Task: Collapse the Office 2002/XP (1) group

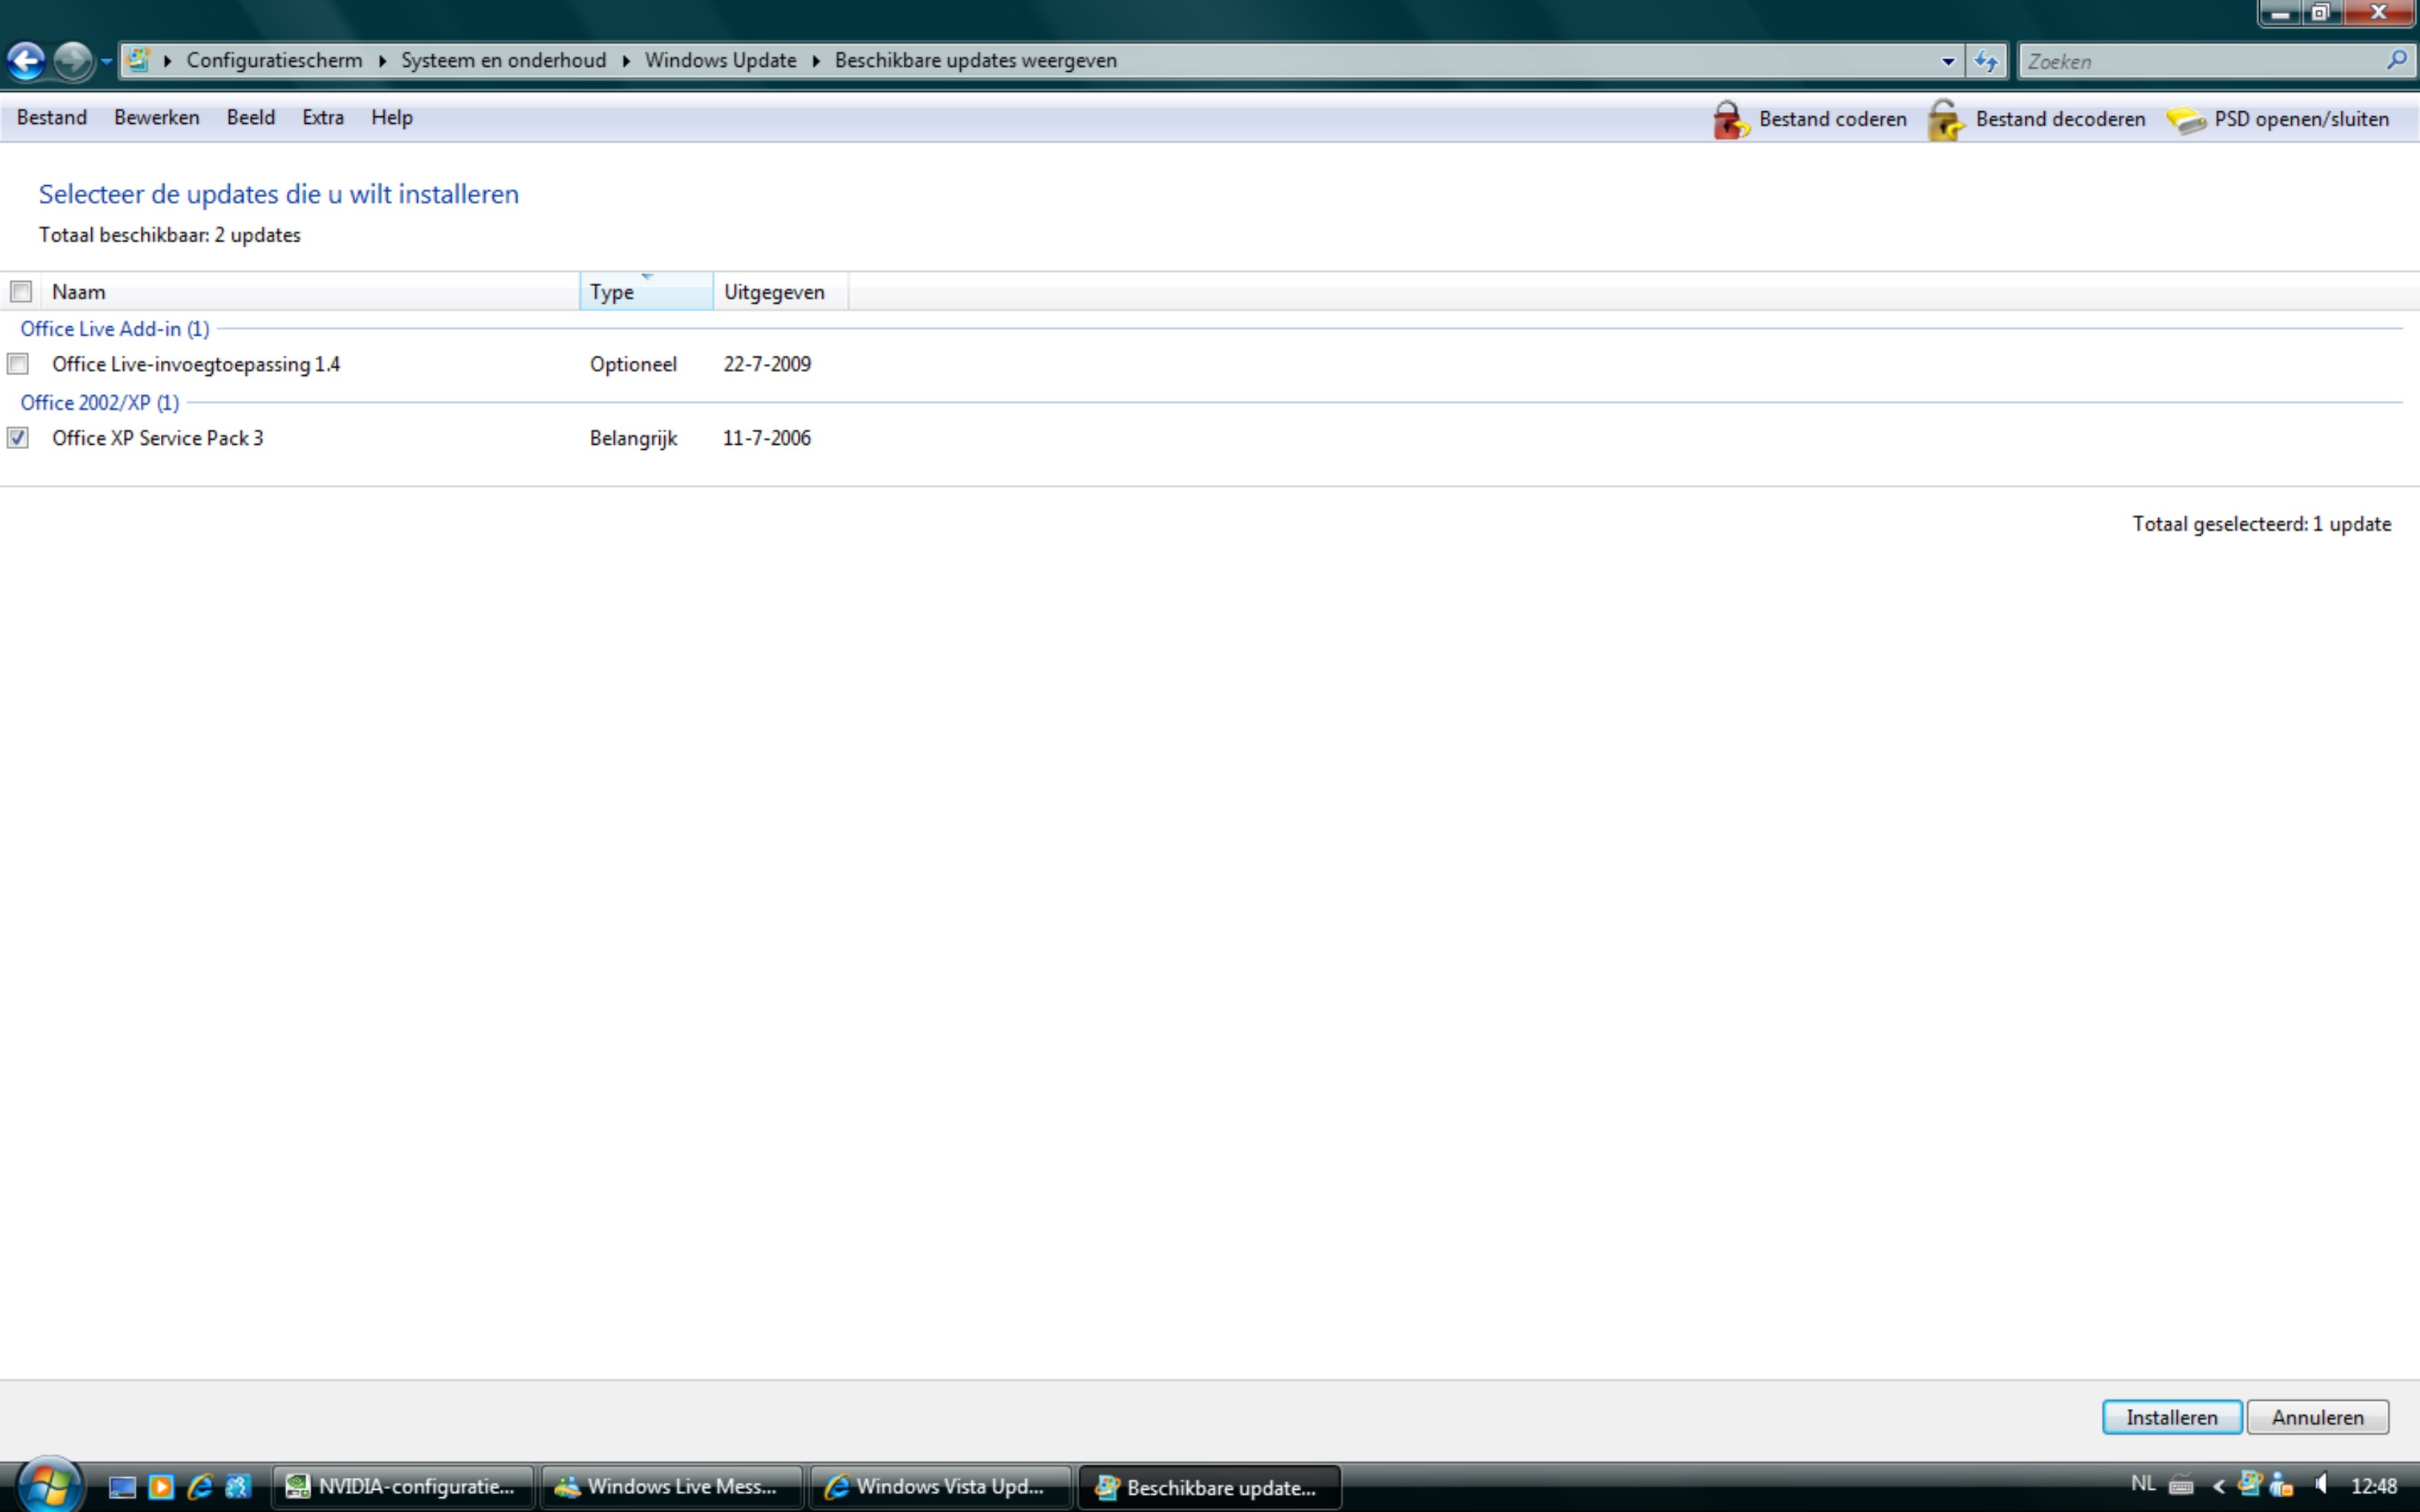Action: (x=100, y=402)
